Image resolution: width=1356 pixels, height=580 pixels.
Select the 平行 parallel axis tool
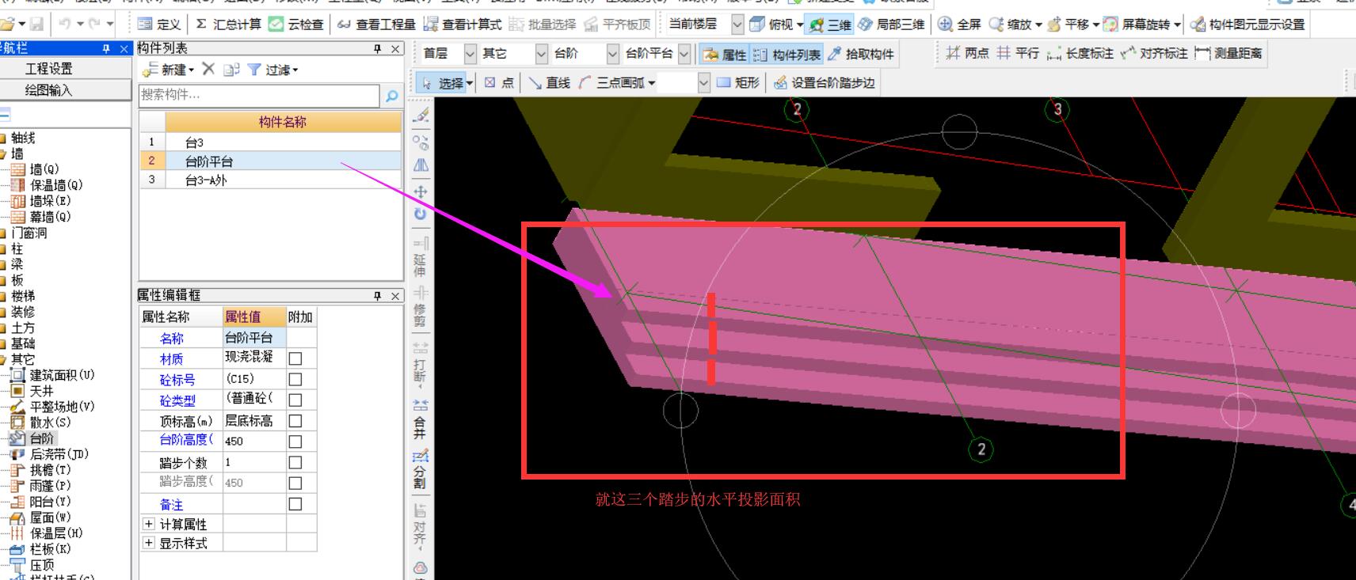coord(1018,53)
